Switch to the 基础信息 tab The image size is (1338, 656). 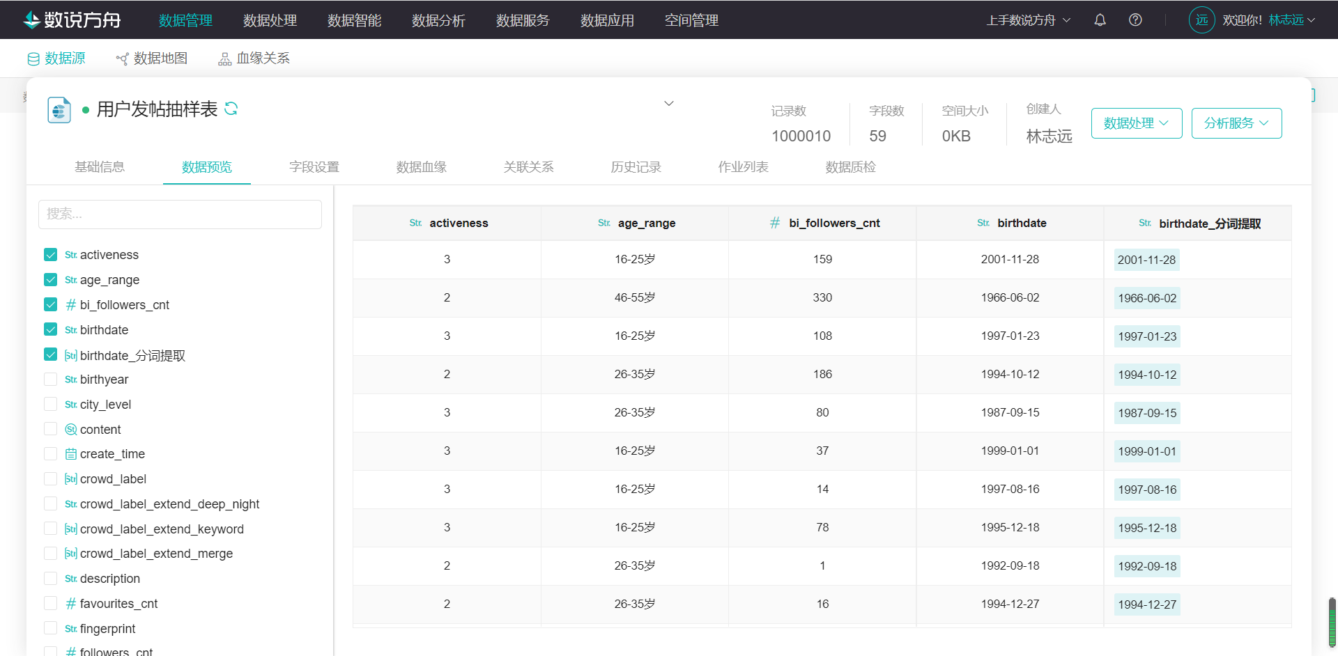point(100,167)
